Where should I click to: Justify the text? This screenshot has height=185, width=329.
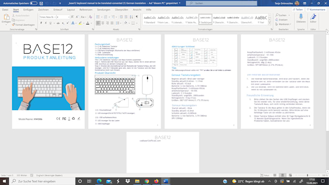click(x=112, y=23)
